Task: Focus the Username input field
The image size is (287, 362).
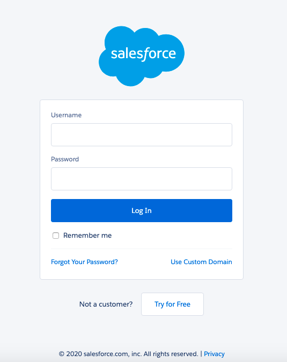Action: point(142,134)
